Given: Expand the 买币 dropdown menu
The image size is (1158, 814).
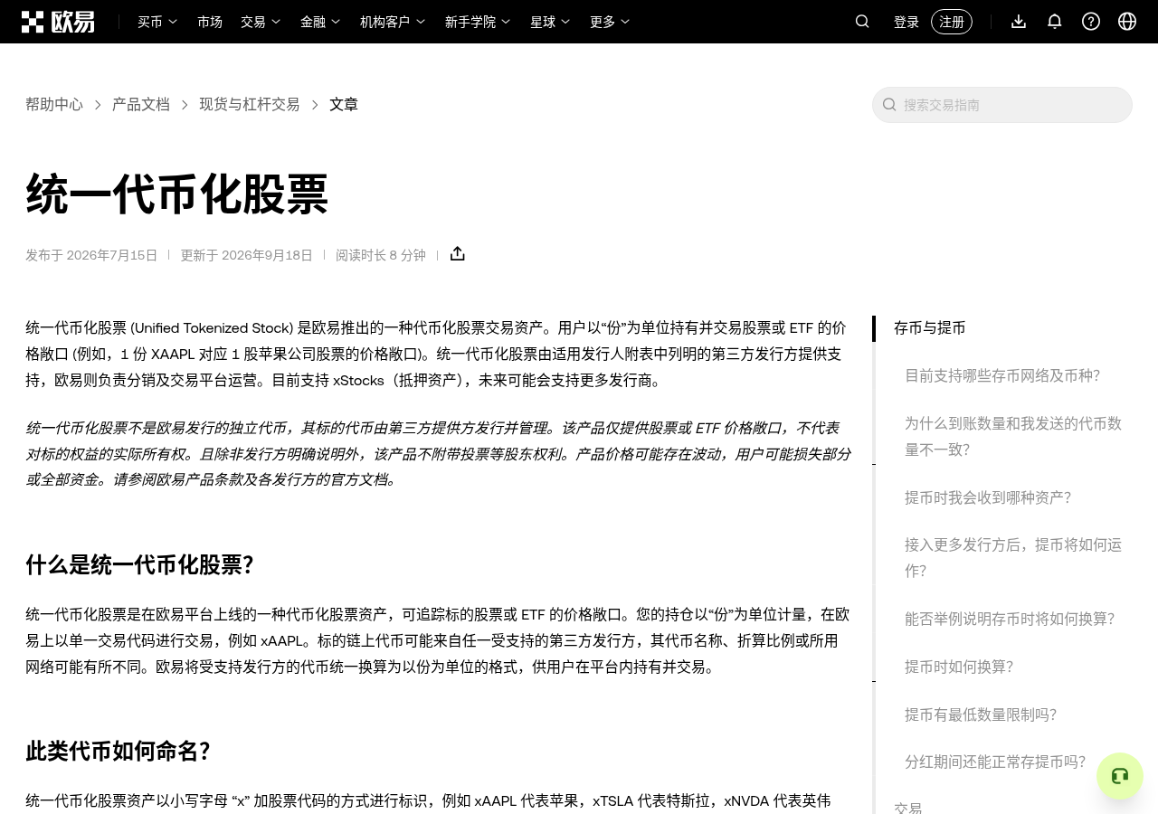Looking at the screenshot, I should pos(157,22).
